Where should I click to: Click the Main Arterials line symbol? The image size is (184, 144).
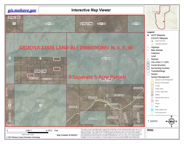(148, 50)
